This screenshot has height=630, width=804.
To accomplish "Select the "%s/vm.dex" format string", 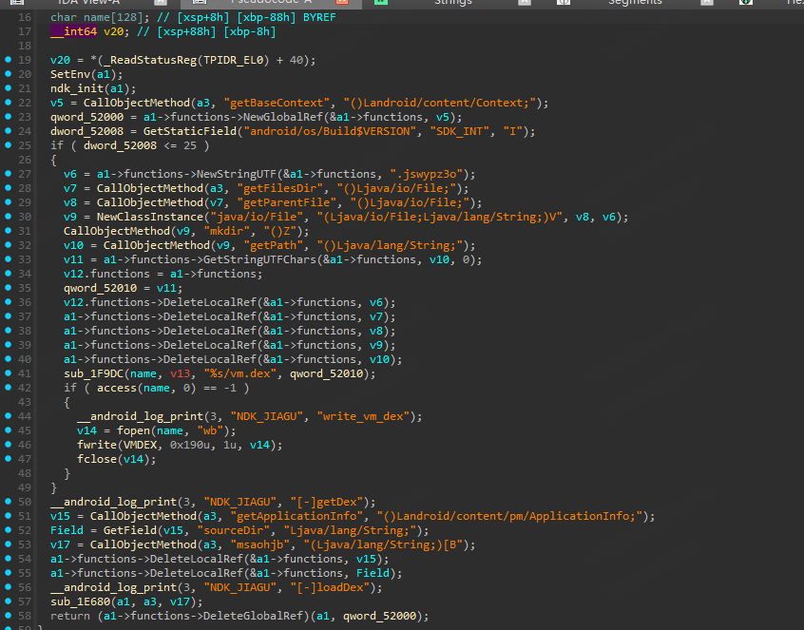I will pos(240,373).
